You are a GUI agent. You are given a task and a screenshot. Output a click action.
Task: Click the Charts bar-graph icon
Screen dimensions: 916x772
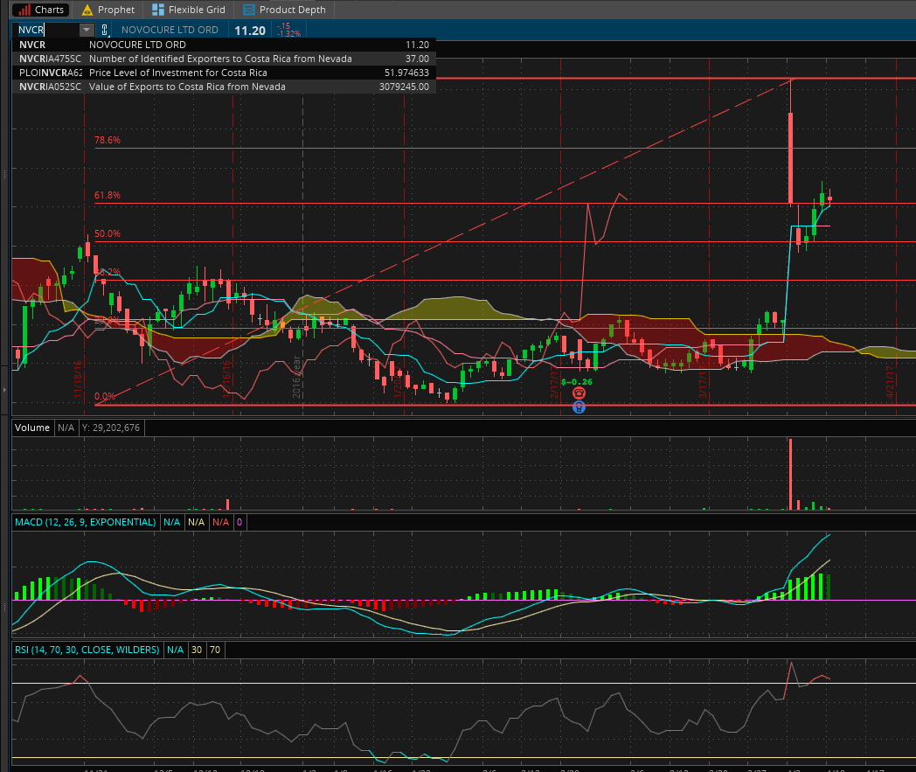24,10
